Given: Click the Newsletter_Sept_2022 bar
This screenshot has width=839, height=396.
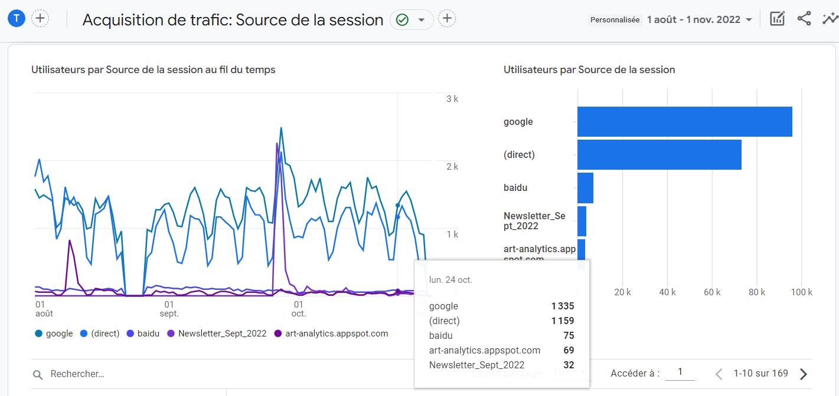Looking at the screenshot, I should 582,221.
